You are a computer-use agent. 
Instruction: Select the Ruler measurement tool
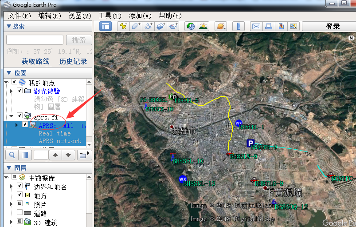(x=239, y=26)
